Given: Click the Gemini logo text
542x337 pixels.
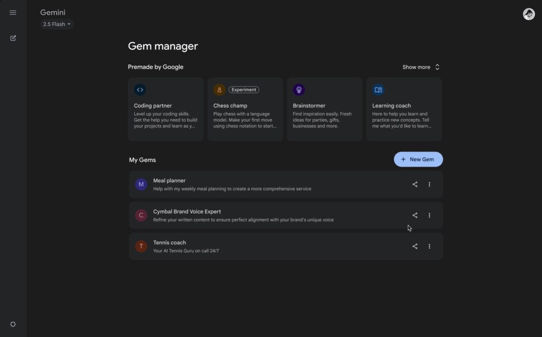Looking at the screenshot, I should [53, 13].
